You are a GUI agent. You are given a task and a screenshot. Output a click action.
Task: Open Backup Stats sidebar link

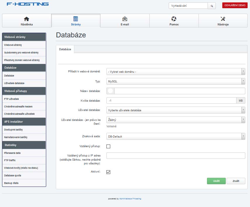[24, 183]
